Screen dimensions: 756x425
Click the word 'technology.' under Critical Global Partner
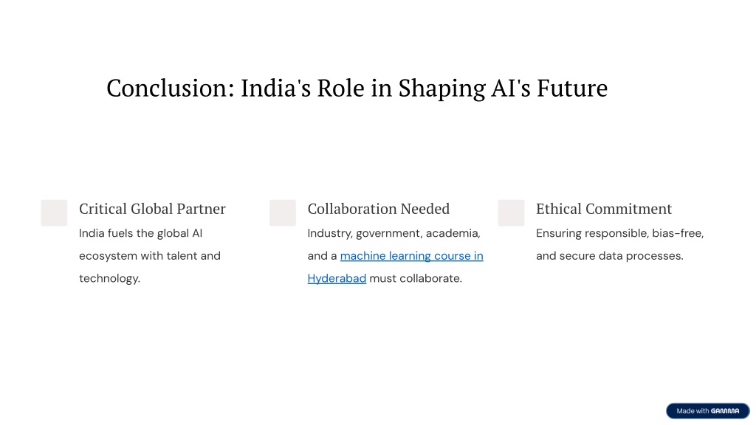click(x=109, y=278)
